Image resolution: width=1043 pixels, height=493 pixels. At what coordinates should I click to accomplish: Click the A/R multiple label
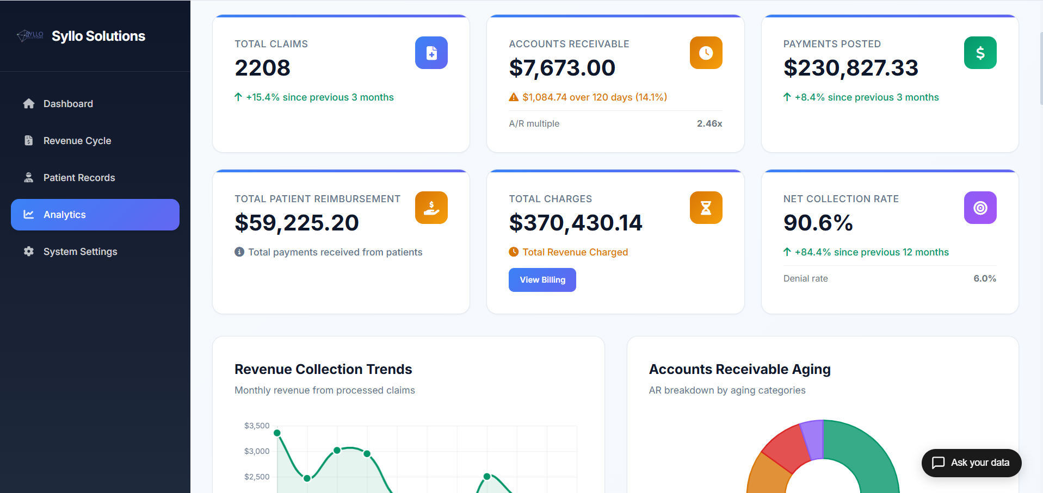534,123
